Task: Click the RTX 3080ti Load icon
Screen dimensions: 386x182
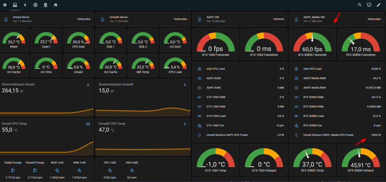Action: coord(296,116)
